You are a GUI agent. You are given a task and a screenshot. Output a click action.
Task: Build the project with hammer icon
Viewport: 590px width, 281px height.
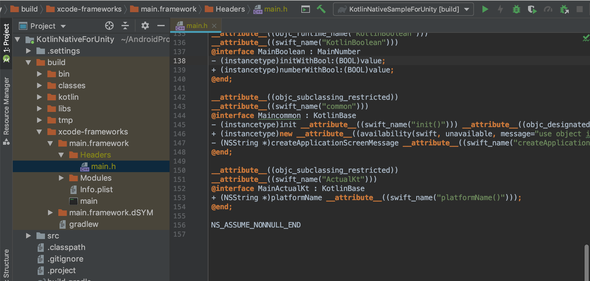(321, 9)
